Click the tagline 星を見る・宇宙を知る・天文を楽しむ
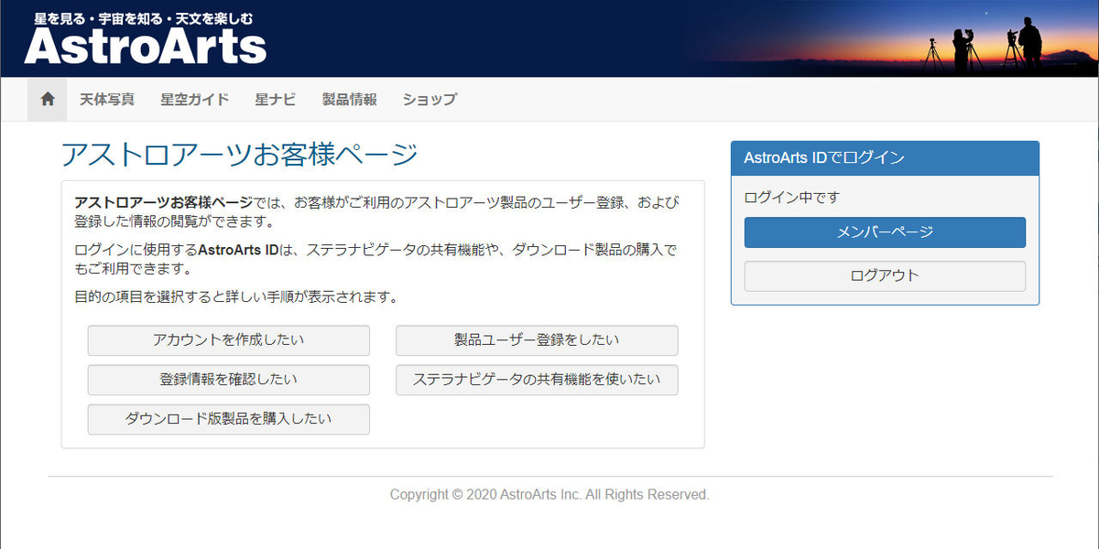The height and width of the screenshot is (549, 1099). (x=144, y=17)
